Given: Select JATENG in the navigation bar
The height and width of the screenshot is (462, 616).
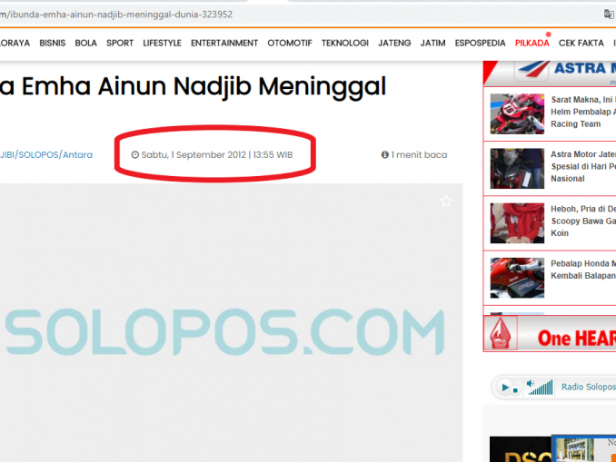Looking at the screenshot, I should coord(394,44).
